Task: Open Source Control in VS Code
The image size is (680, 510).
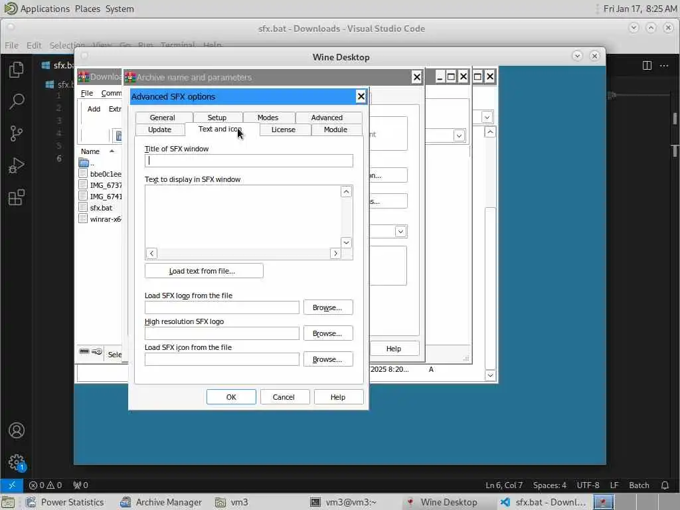Action: [16, 133]
